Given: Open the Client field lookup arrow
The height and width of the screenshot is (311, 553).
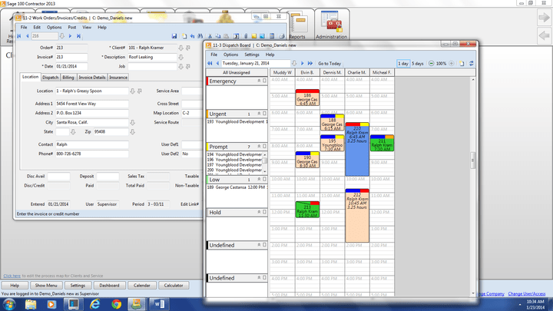Looking at the screenshot, I should coord(180,48).
